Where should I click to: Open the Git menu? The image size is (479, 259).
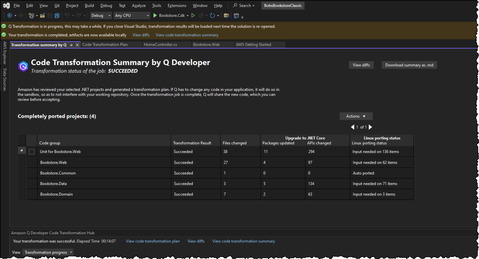(57, 5)
